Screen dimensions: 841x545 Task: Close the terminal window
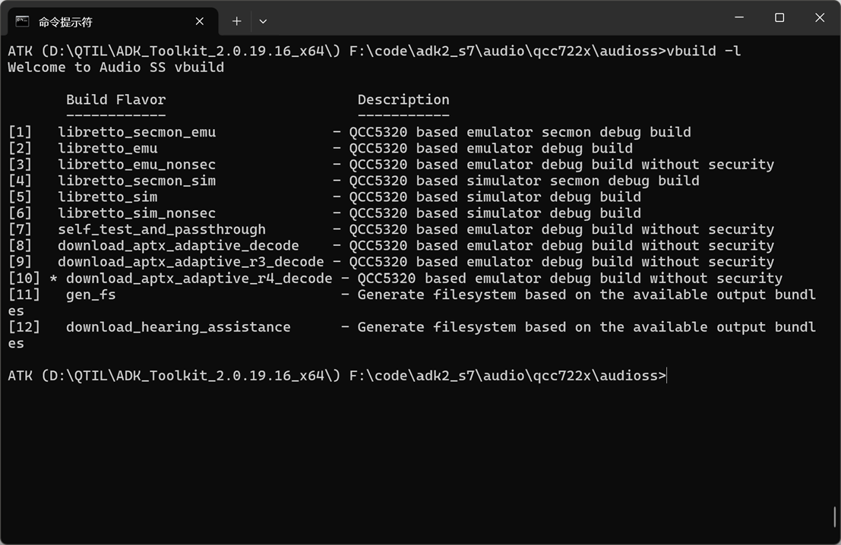pos(820,17)
